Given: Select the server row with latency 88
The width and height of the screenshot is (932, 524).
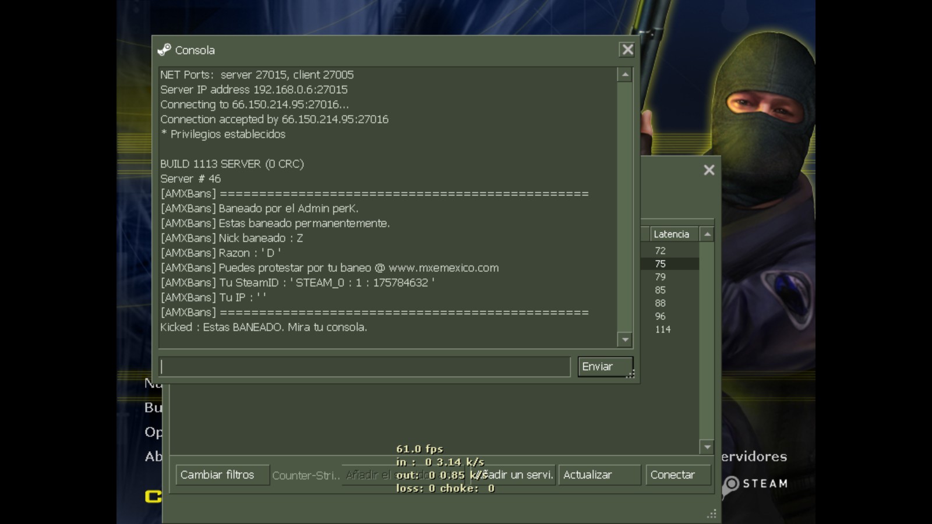Looking at the screenshot, I should tap(670, 303).
